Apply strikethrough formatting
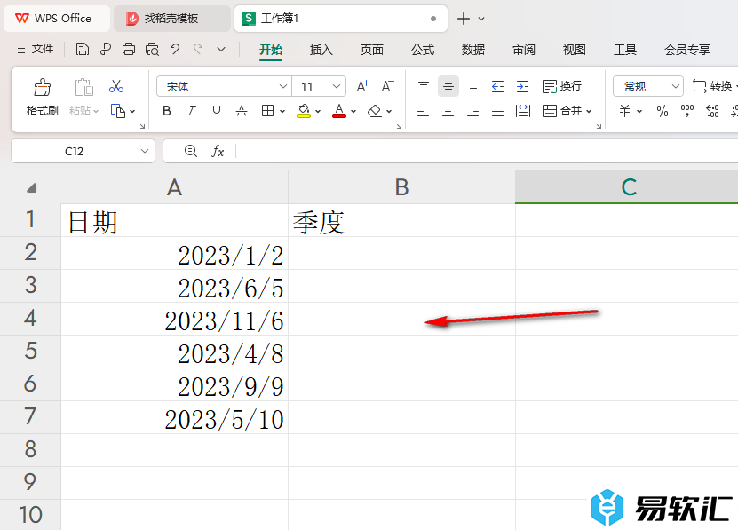 (241, 111)
